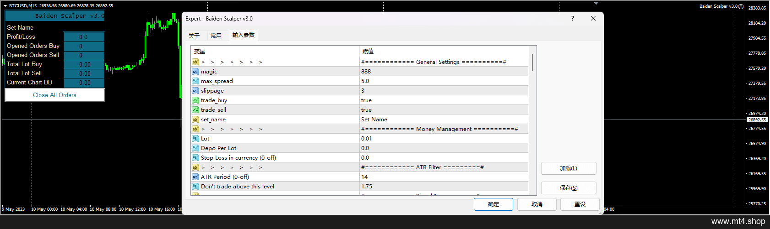This screenshot has height=229, width=770.
Task: Click the double icon next to Don't trade above this level
Action: tap(195, 187)
